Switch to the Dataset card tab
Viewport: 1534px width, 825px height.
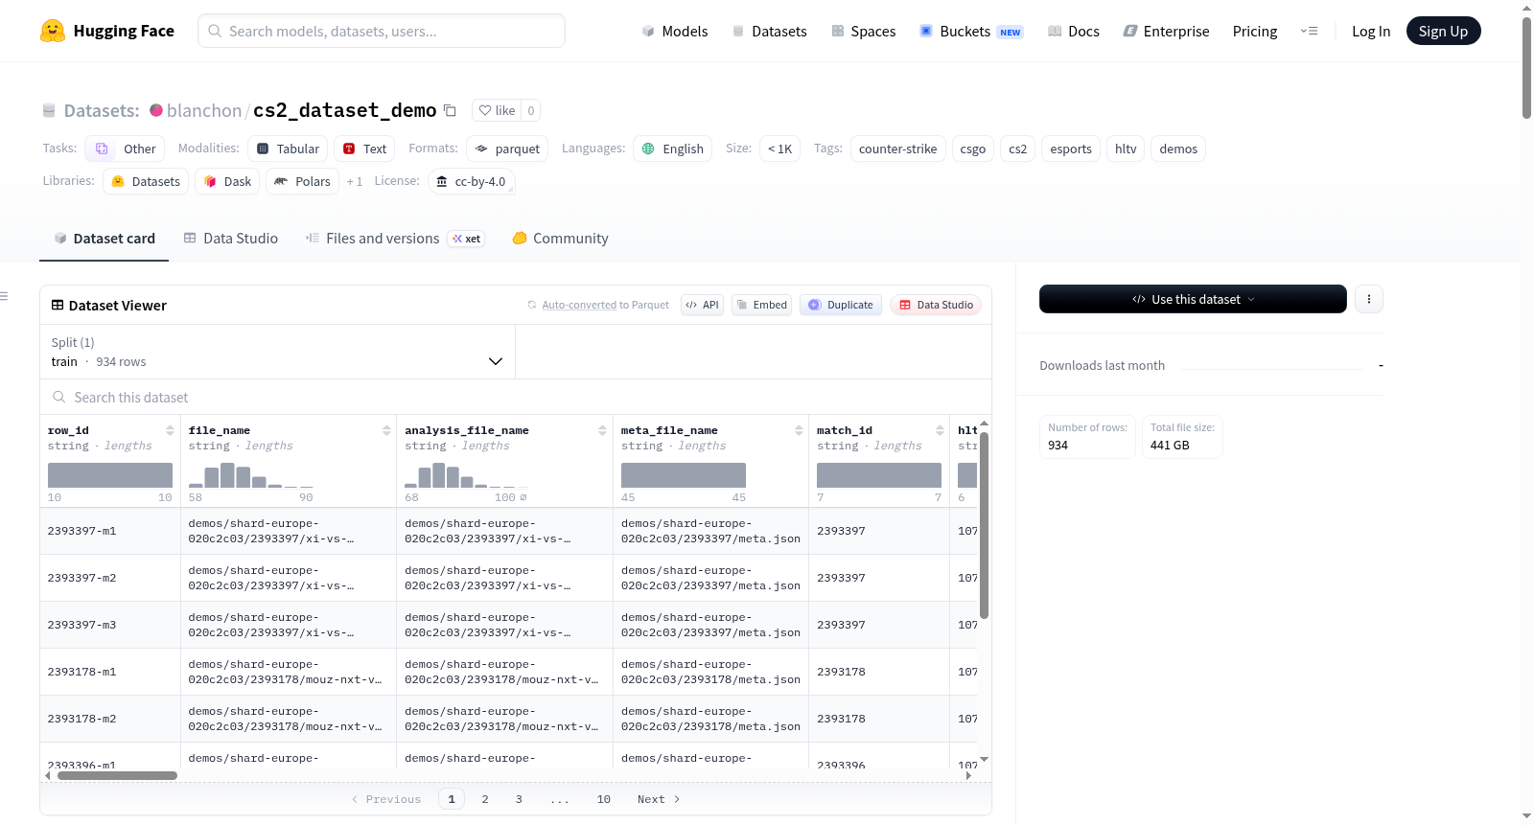point(104,239)
